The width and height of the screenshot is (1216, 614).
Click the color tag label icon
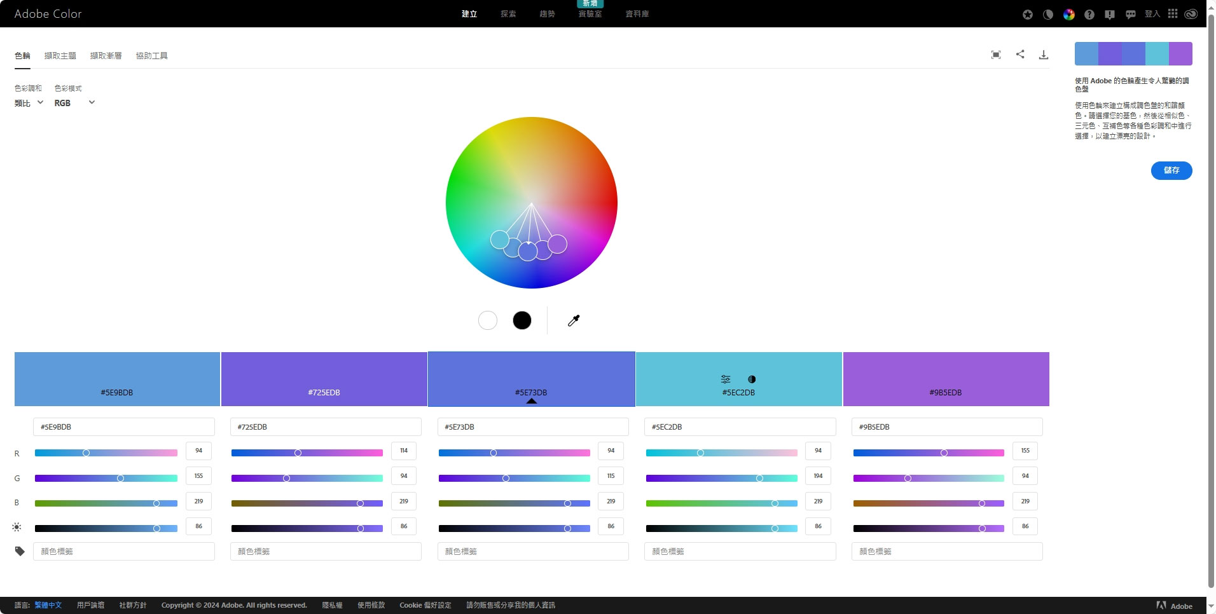tap(20, 551)
